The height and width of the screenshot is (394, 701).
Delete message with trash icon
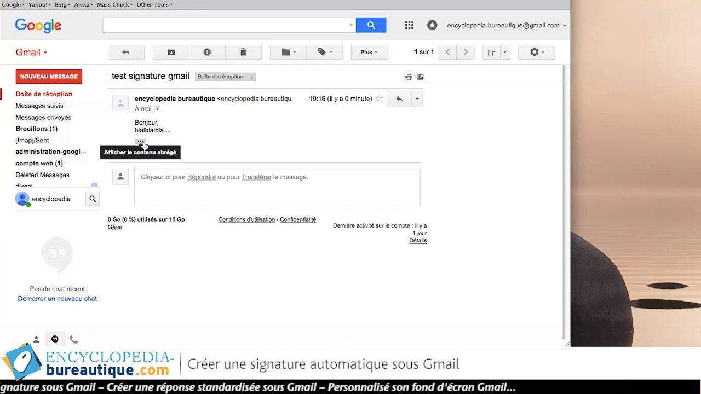pyautogui.click(x=243, y=52)
